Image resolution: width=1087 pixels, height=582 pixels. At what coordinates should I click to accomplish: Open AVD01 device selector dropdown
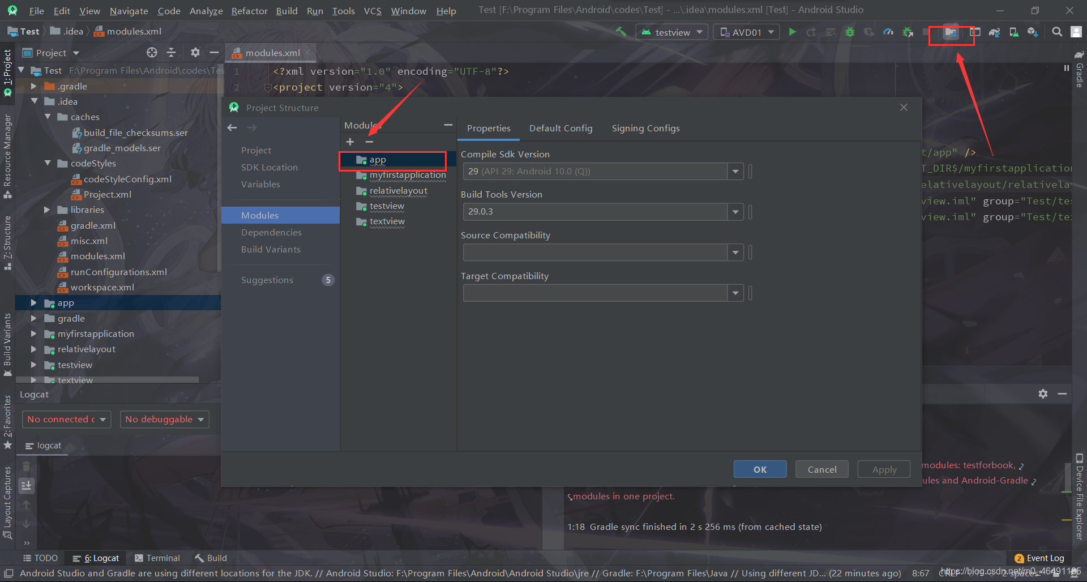coord(746,32)
